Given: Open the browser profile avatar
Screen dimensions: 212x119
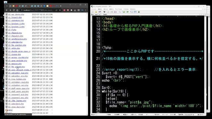Looking at the screenshot, I should [82, 10].
